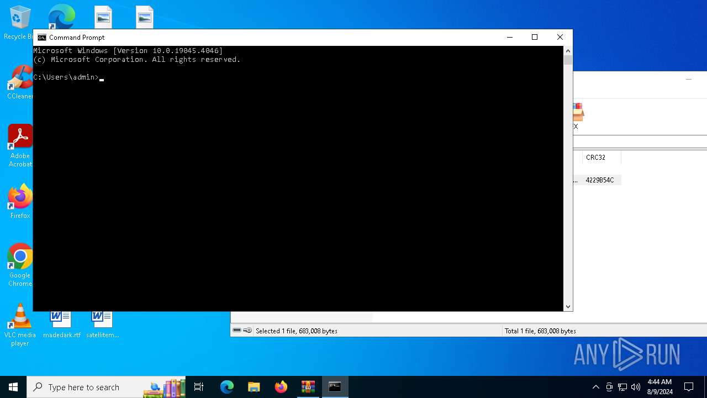Maximize the Command Prompt window

[x=535, y=37]
